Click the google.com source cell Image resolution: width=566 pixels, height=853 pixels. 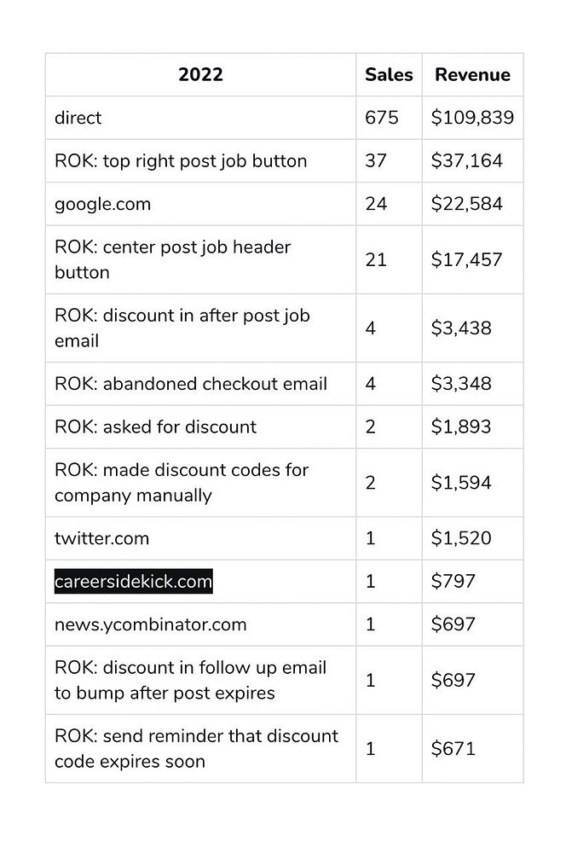(102, 204)
